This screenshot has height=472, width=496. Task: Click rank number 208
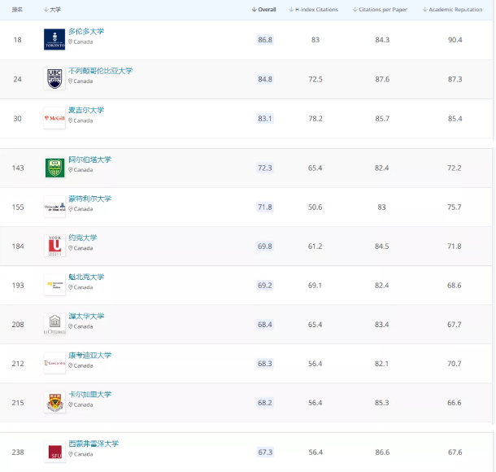click(x=18, y=325)
